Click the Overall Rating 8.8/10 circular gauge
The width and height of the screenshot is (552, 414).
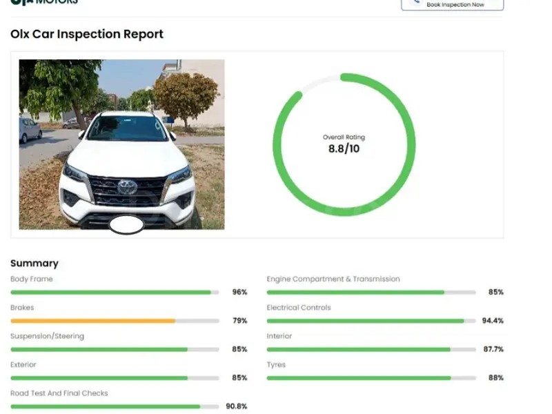tap(344, 144)
